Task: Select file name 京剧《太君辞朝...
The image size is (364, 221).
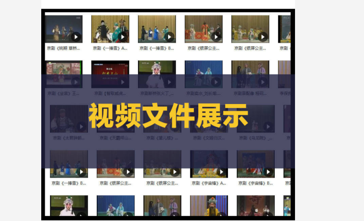Action: [x=69, y=138]
